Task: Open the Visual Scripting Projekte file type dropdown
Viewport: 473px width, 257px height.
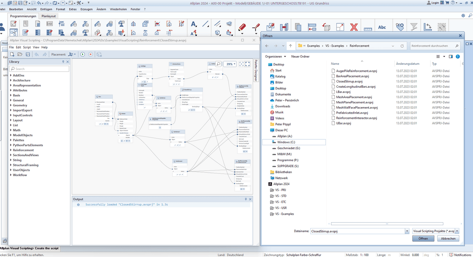Action: coord(457,231)
